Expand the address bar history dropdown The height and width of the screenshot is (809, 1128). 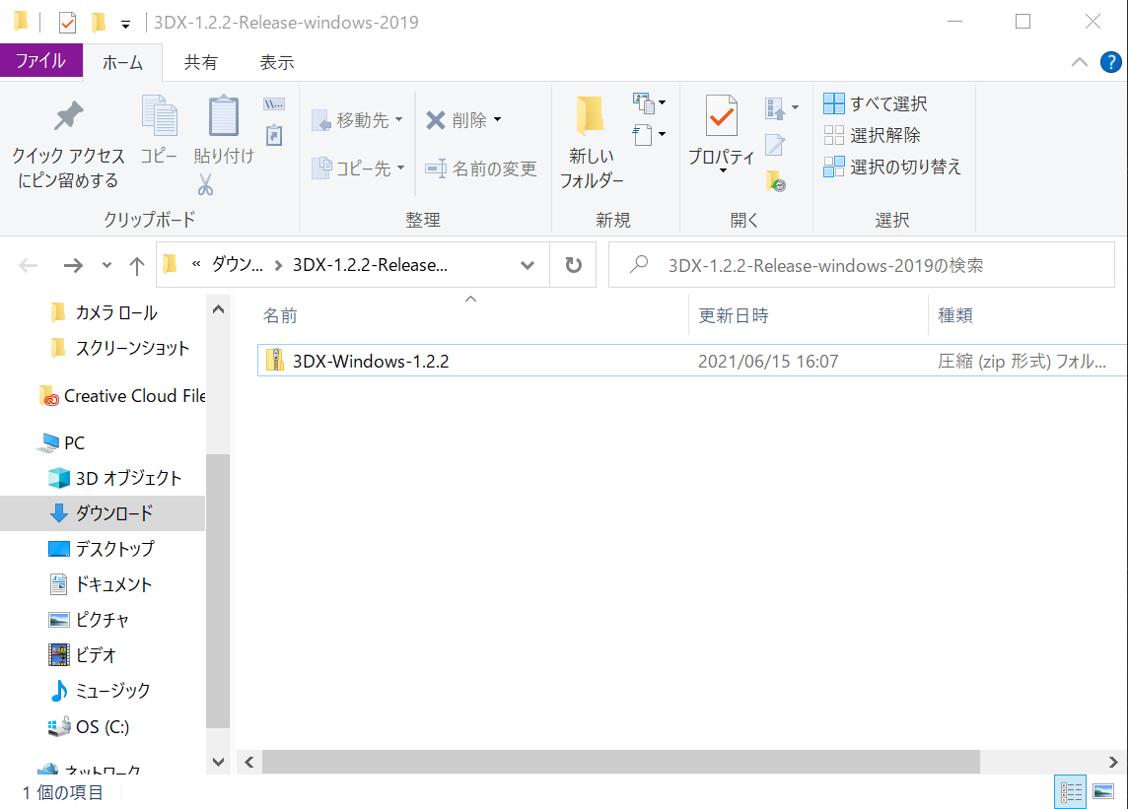528,265
